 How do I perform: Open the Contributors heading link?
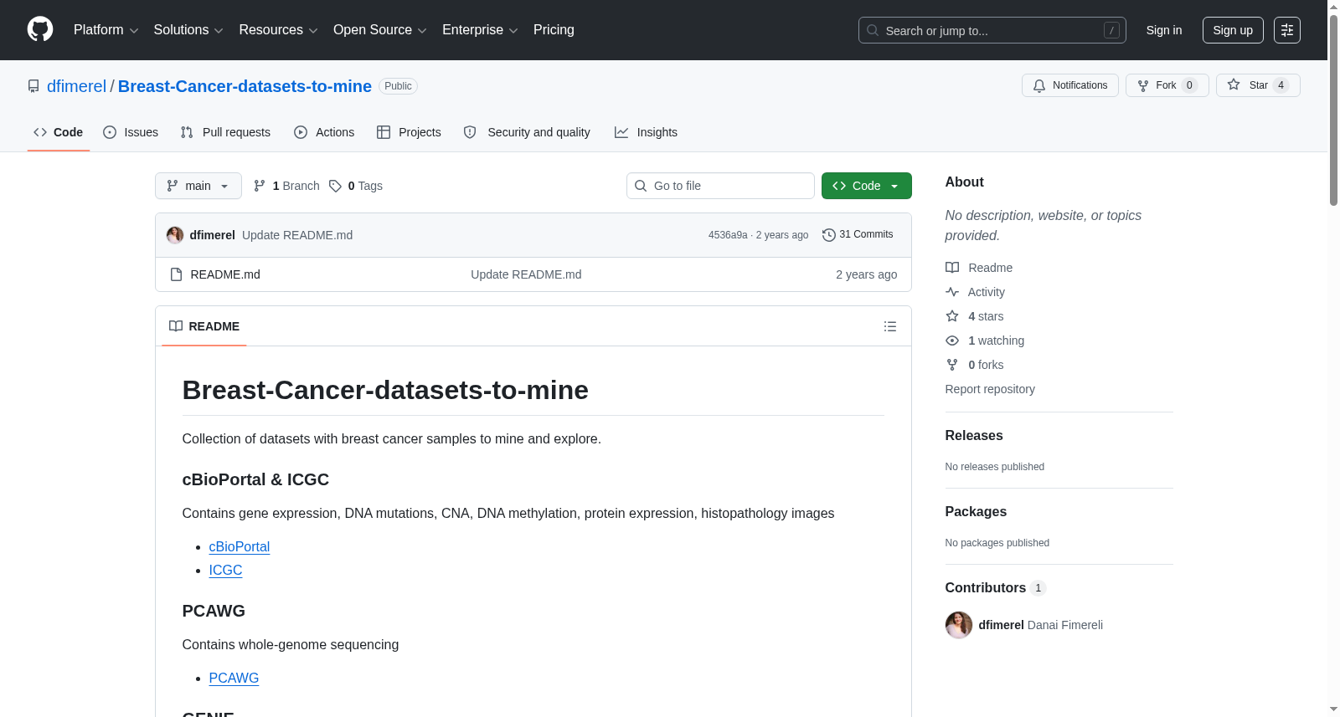(x=996, y=587)
